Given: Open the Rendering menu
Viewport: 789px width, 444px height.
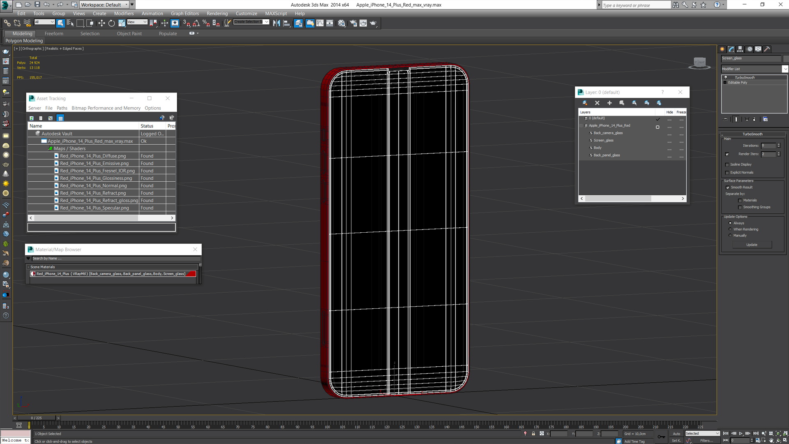Looking at the screenshot, I should tap(217, 14).
